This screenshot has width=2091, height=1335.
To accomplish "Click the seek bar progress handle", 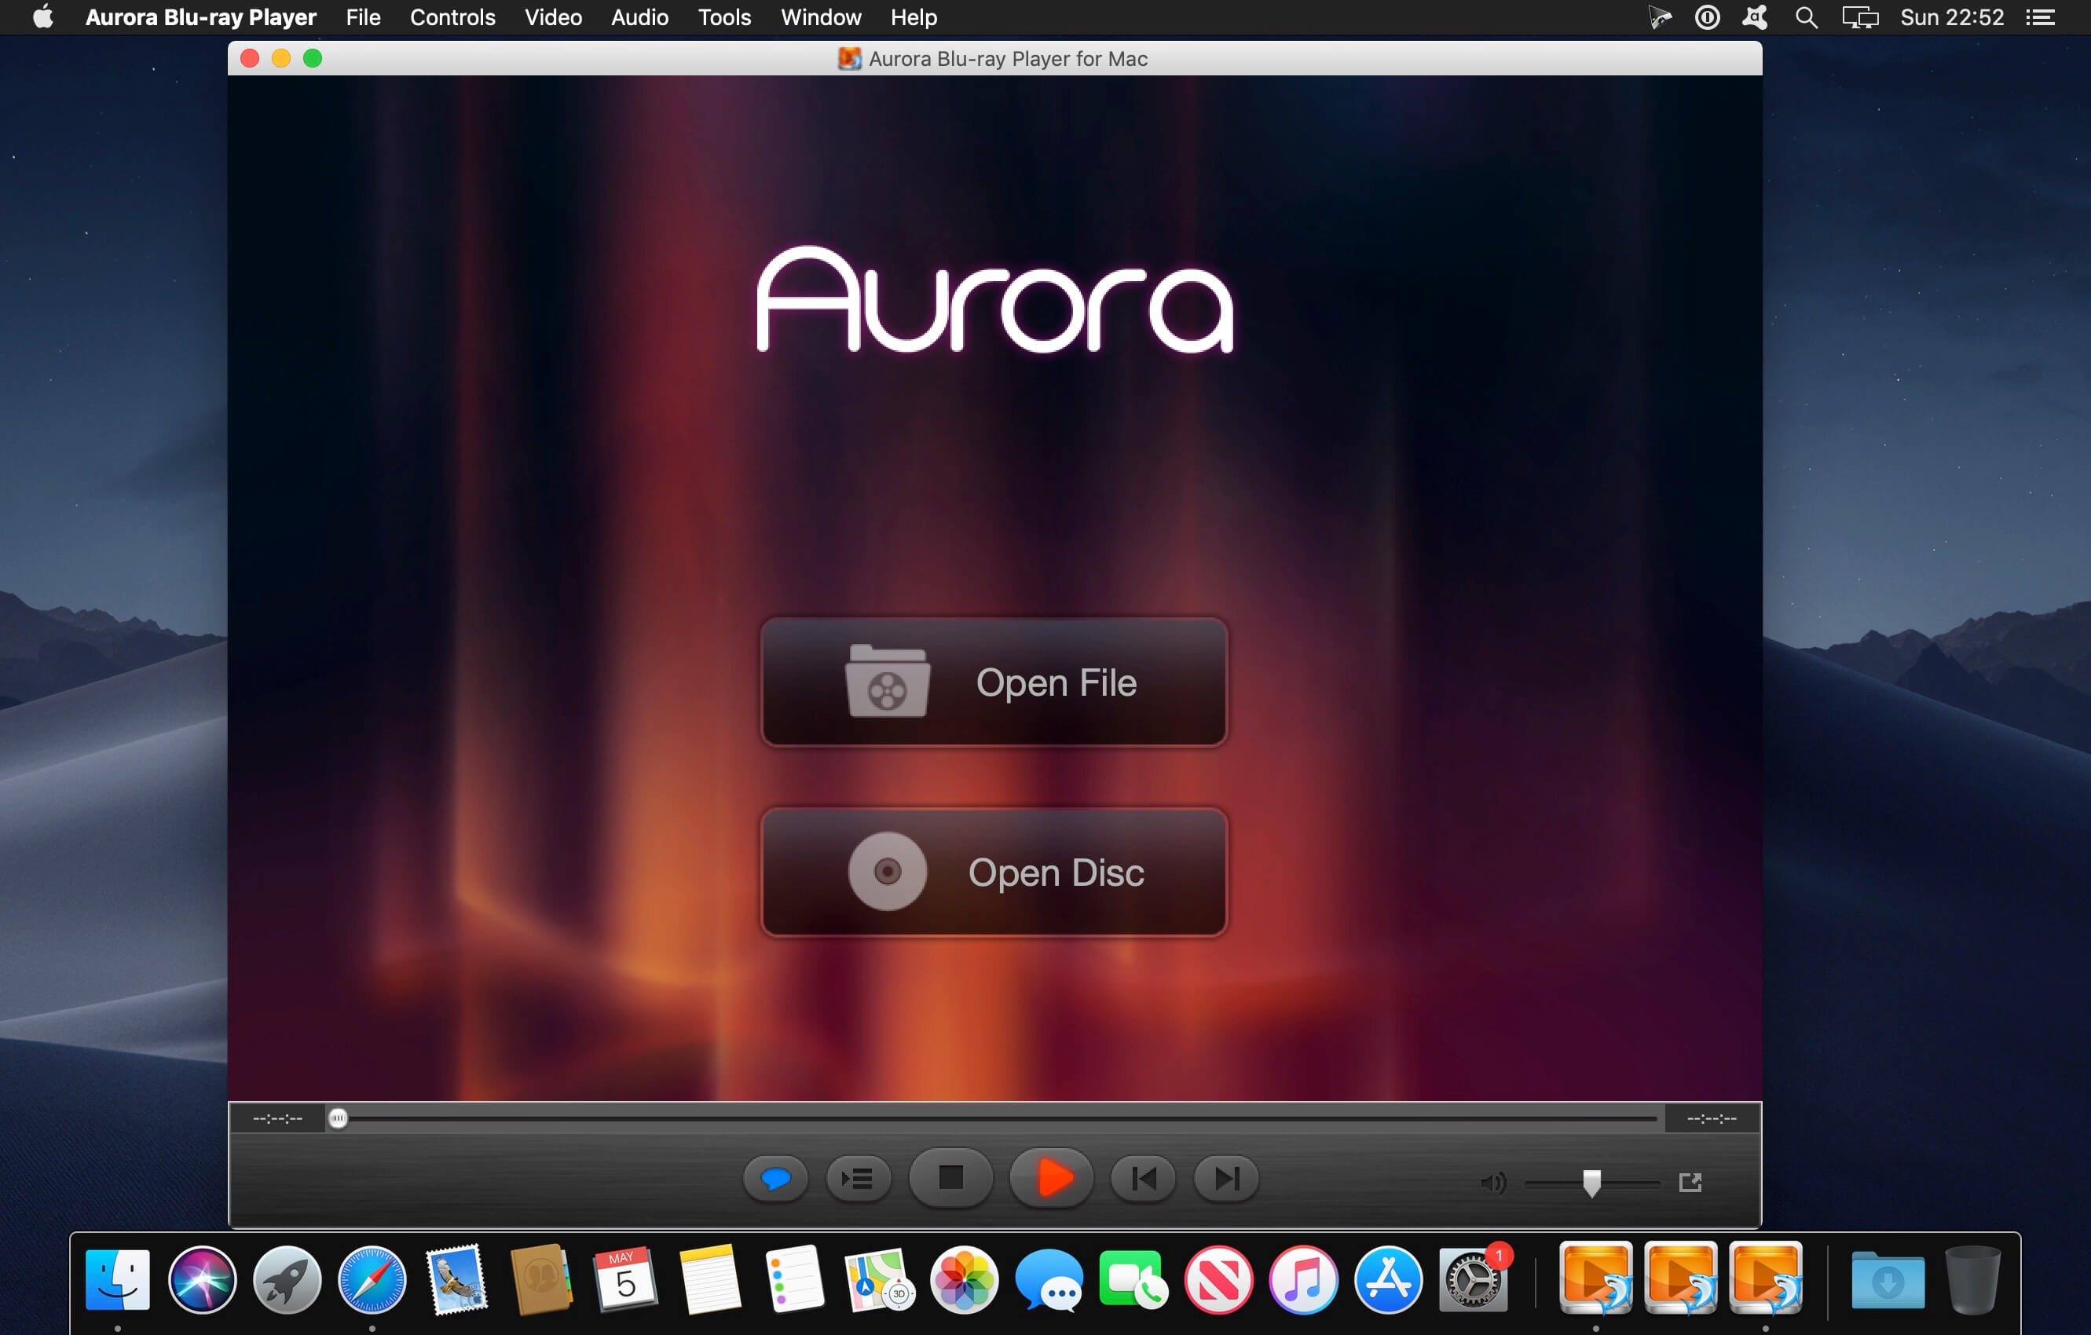I will [338, 1118].
